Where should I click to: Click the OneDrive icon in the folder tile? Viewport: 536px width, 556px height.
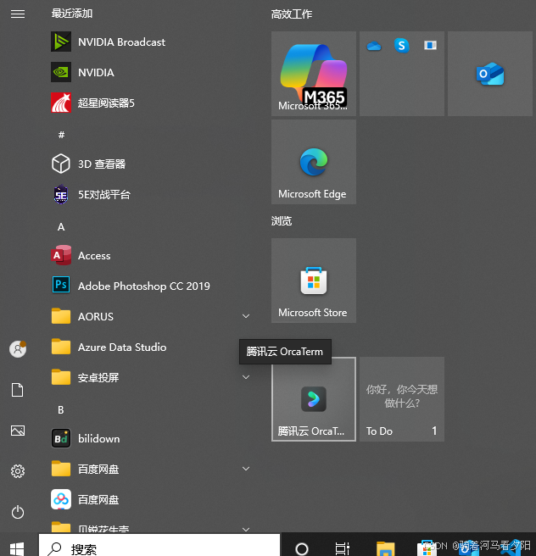coord(374,46)
